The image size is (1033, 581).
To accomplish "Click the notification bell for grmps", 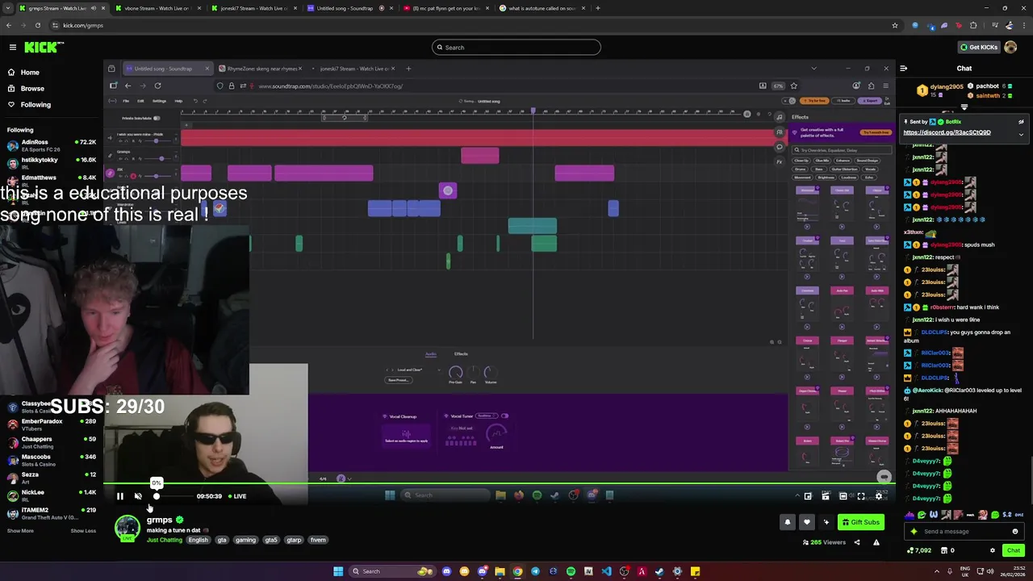I will (788, 522).
